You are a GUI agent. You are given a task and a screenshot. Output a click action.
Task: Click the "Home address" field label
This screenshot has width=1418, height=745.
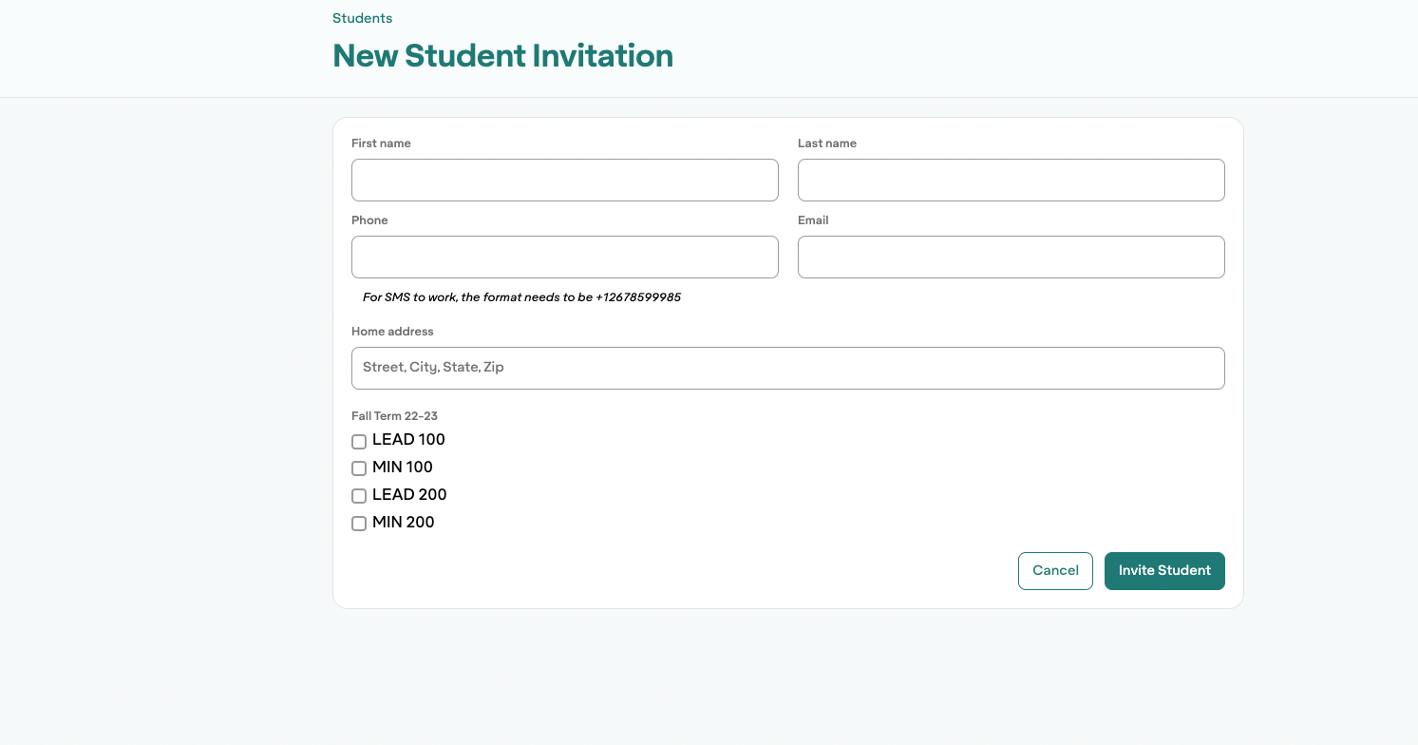coord(392,332)
